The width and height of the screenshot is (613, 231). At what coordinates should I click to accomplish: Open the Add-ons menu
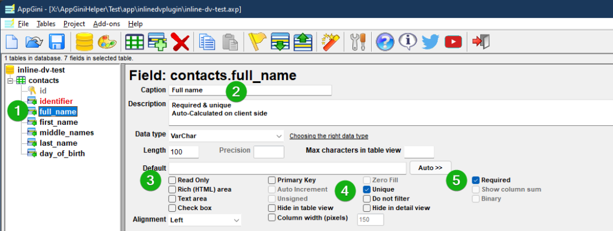coord(107,24)
